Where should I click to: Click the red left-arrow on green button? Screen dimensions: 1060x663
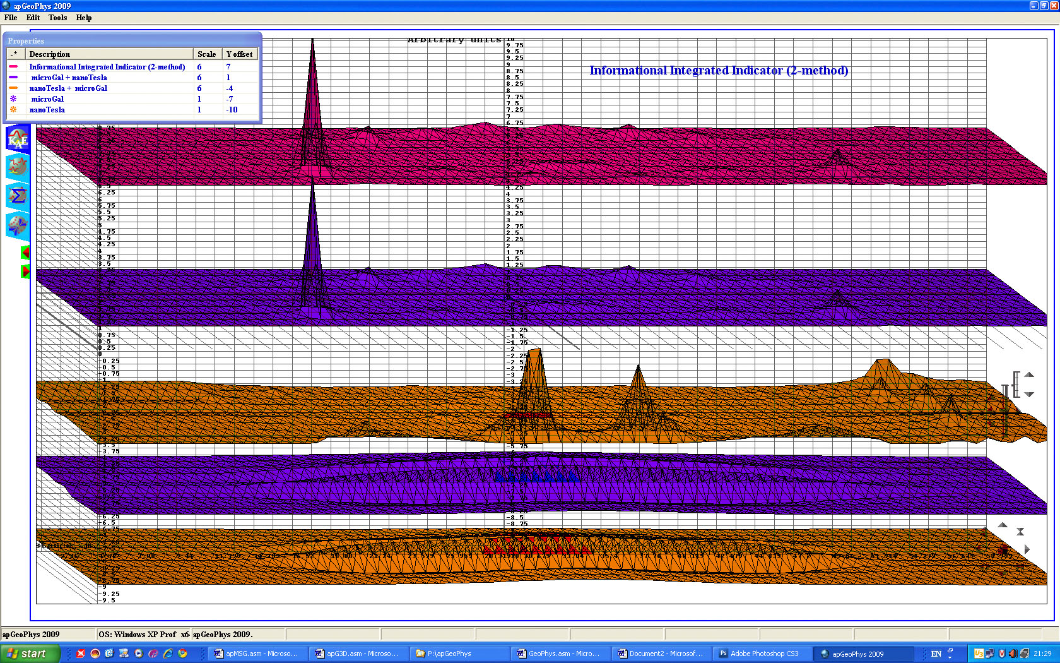point(25,253)
